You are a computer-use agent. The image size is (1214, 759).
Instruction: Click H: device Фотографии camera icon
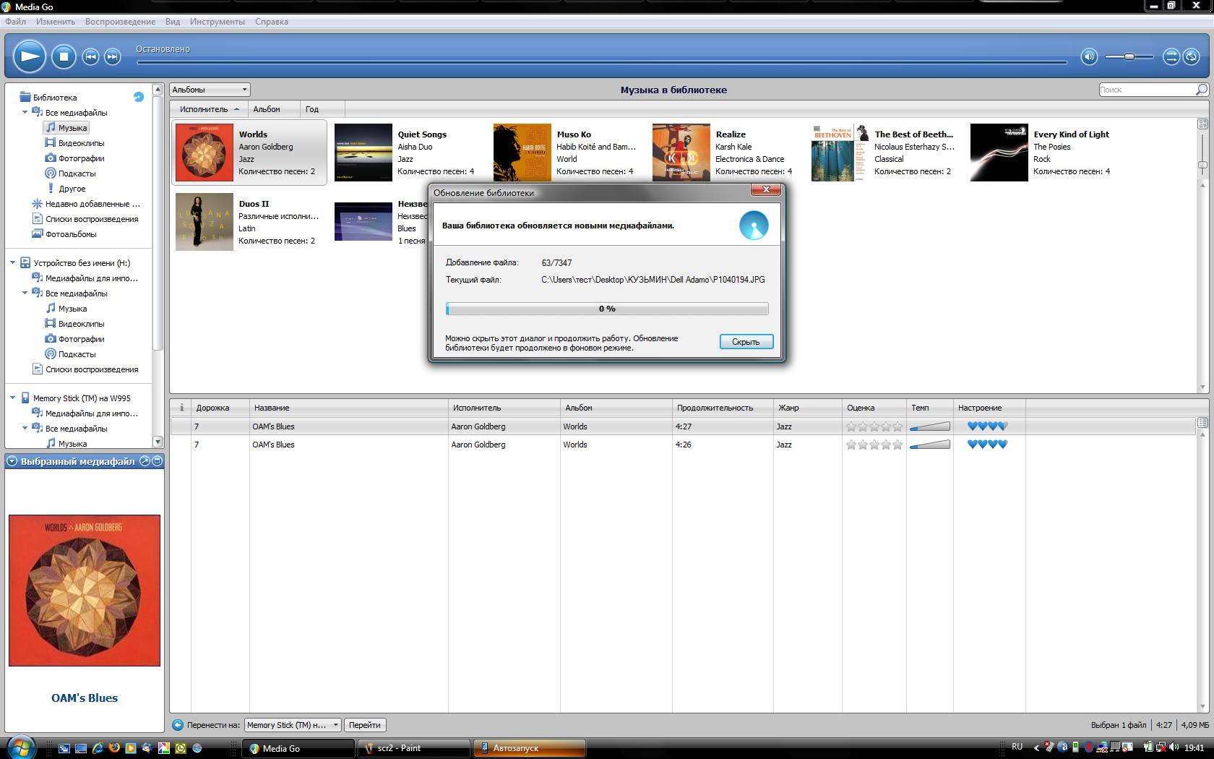51,339
